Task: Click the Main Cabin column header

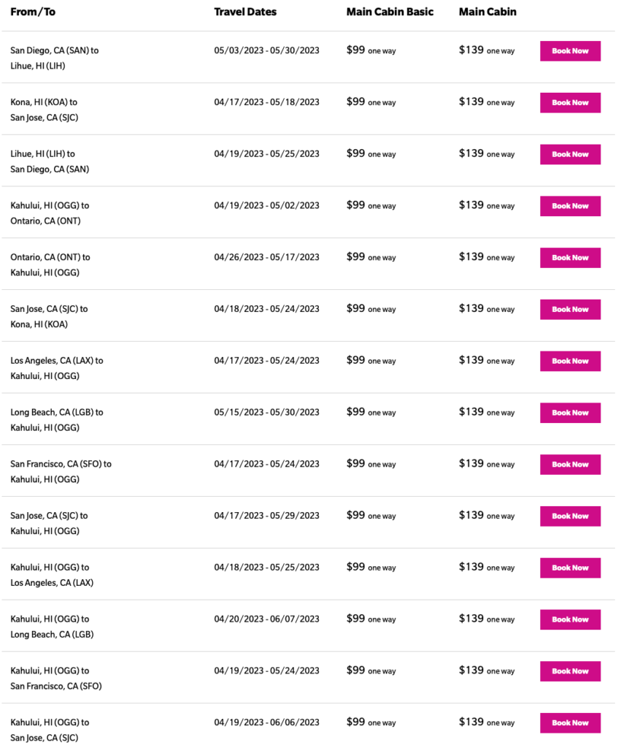Action: [487, 12]
